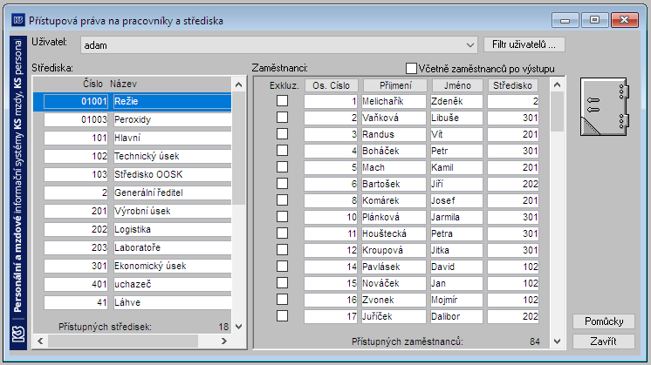Viewport: 651px width, 365px height.
Task: Check the Exkluz. box for Kroupová
Action: coord(283,250)
